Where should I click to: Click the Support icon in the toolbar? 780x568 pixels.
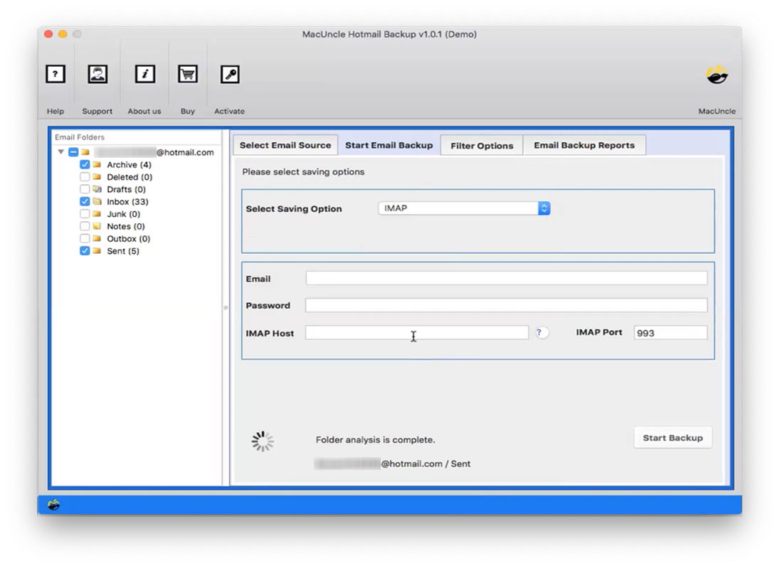97,74
